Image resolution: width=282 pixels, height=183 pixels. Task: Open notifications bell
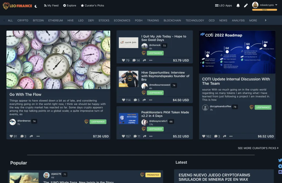tap(238, 6)
